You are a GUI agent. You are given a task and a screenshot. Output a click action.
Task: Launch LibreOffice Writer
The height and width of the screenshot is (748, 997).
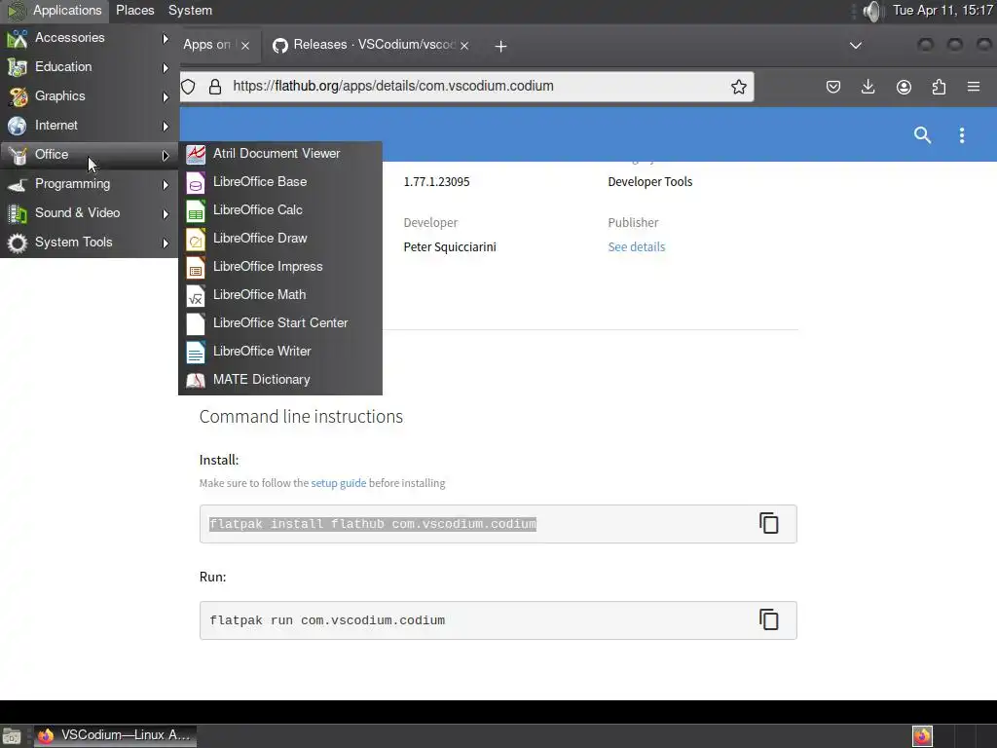[280, 351]
